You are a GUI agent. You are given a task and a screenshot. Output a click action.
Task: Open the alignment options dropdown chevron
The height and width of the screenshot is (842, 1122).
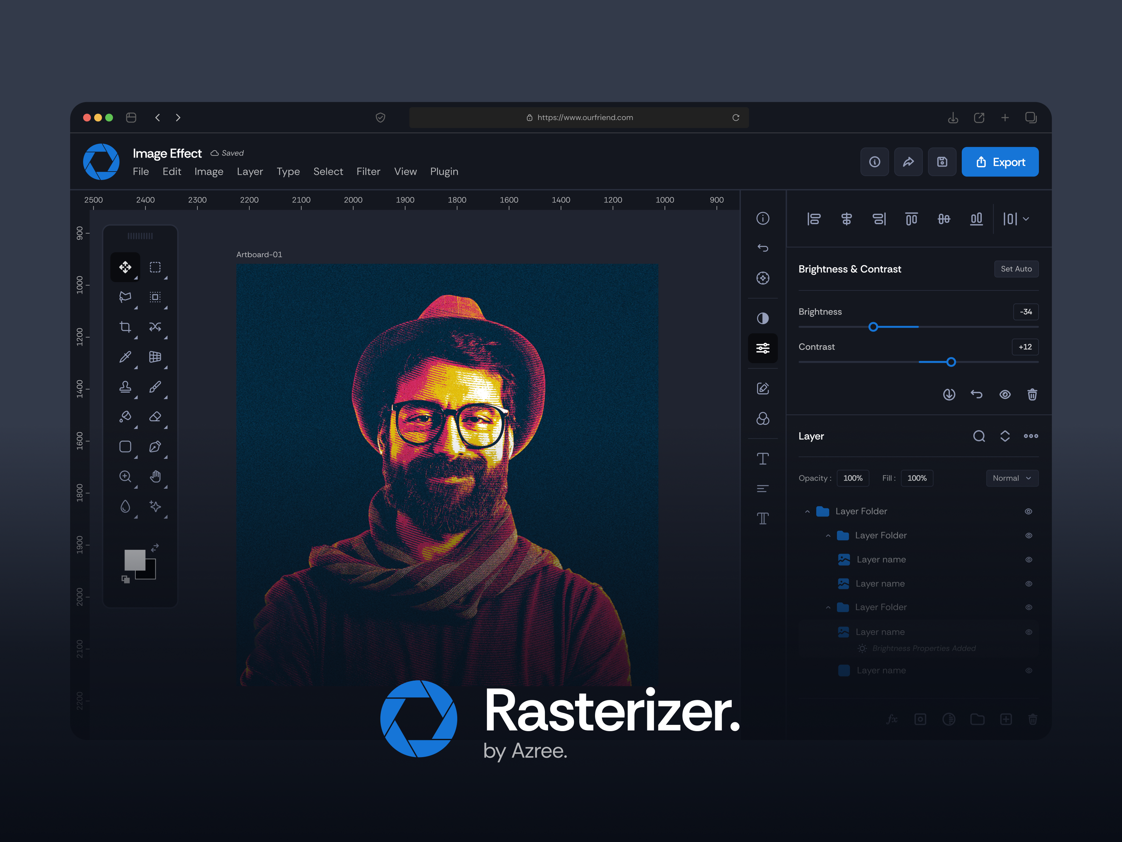click(x=1027, y=219)
